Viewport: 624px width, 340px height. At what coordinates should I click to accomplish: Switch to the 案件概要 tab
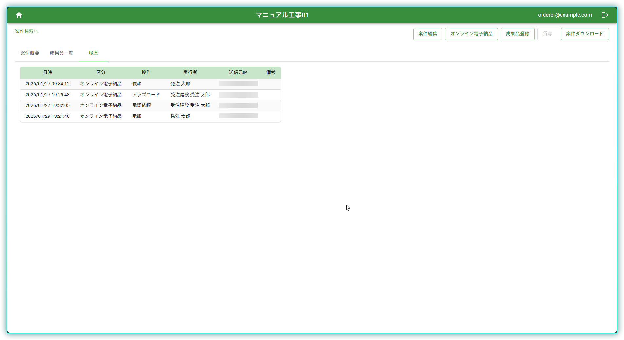coord(30,53)
